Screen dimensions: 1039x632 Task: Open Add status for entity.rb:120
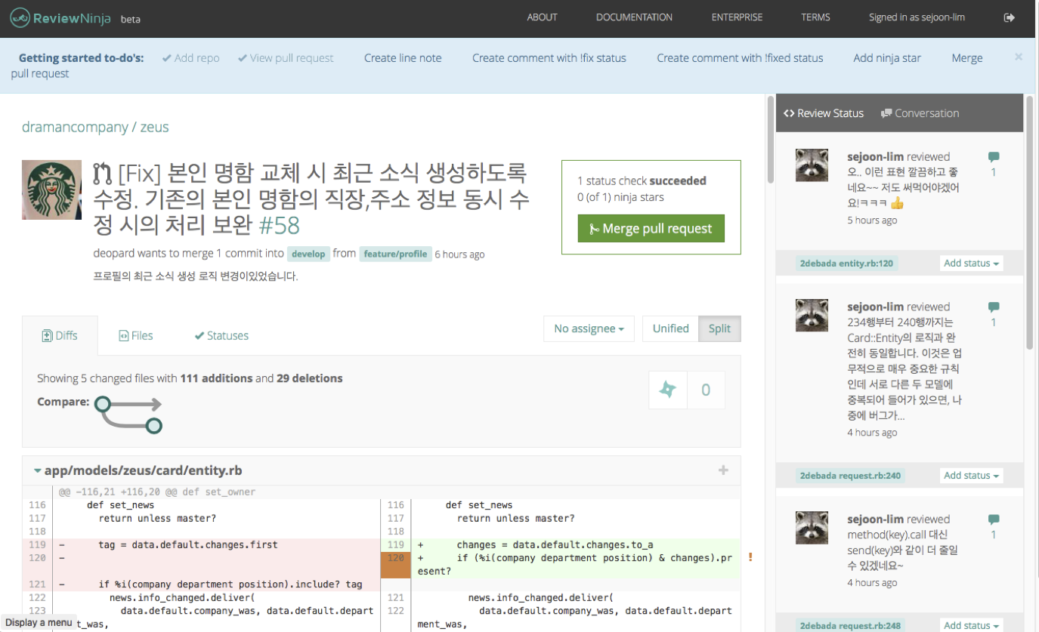coord(972,263)
